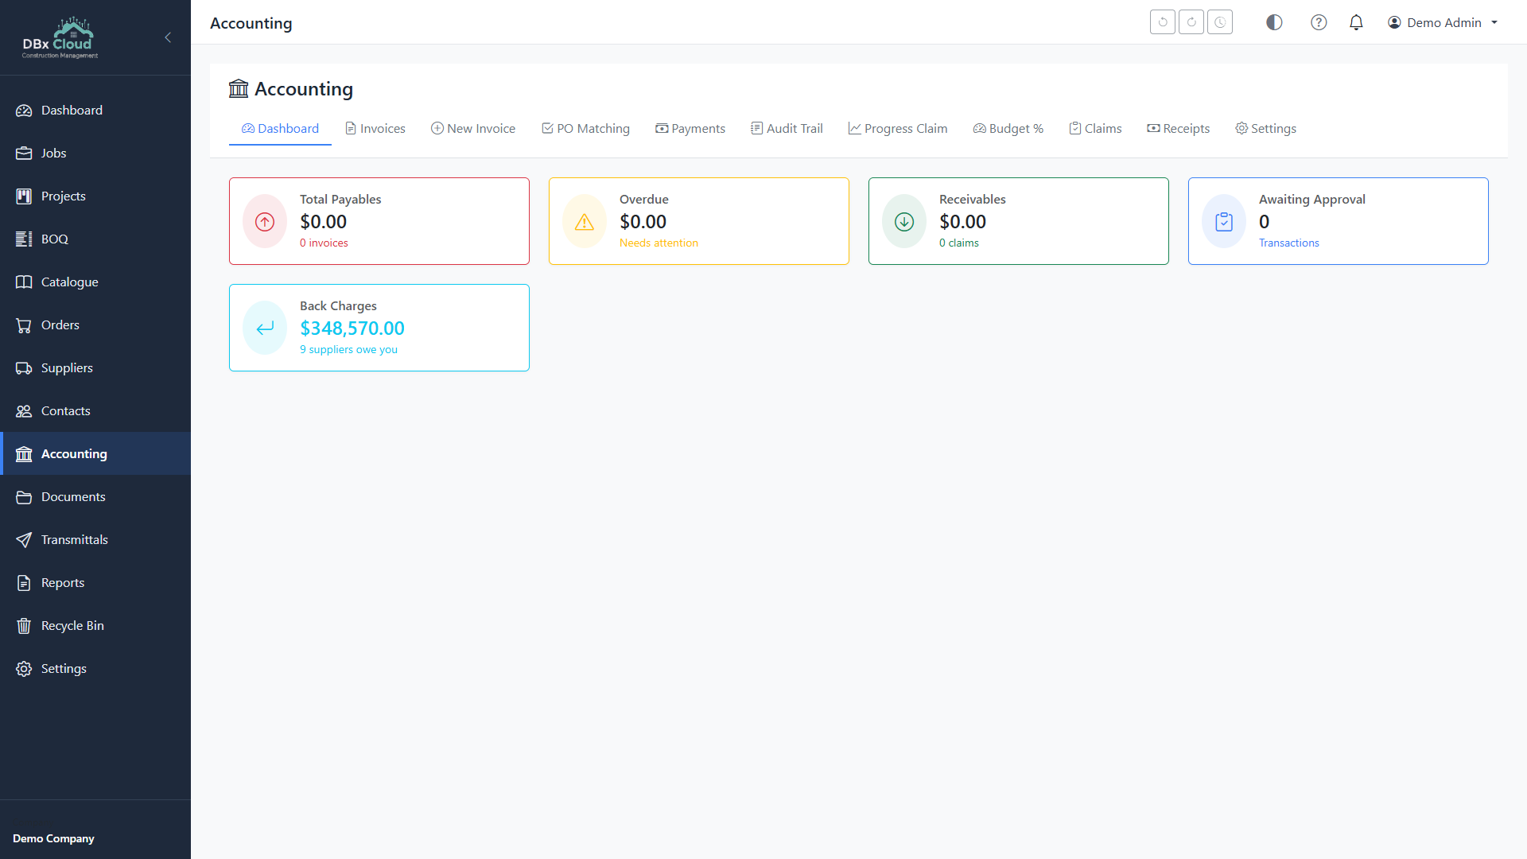The height and width of the screenshot is (859, 1527).
Task: Click the Back Charges summary card
Action: point(379,327)
